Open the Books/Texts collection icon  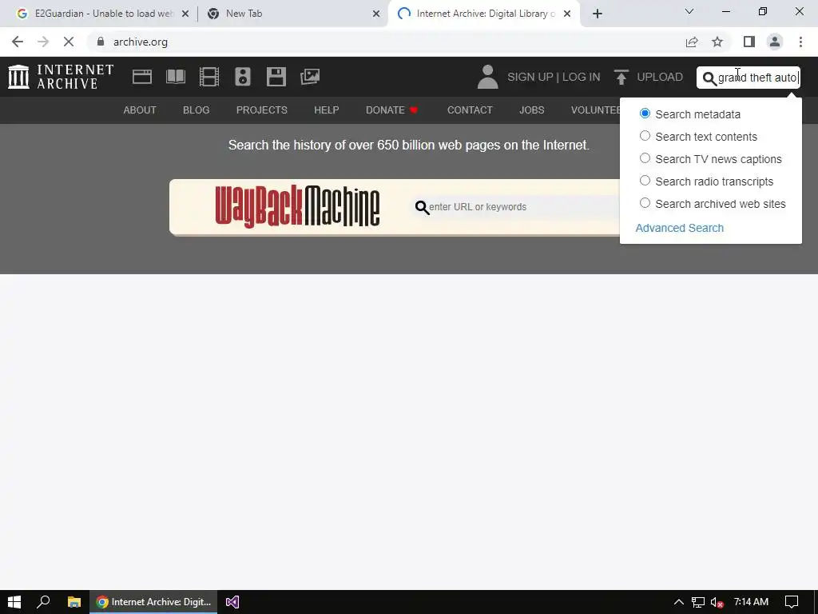click(175, 77)
